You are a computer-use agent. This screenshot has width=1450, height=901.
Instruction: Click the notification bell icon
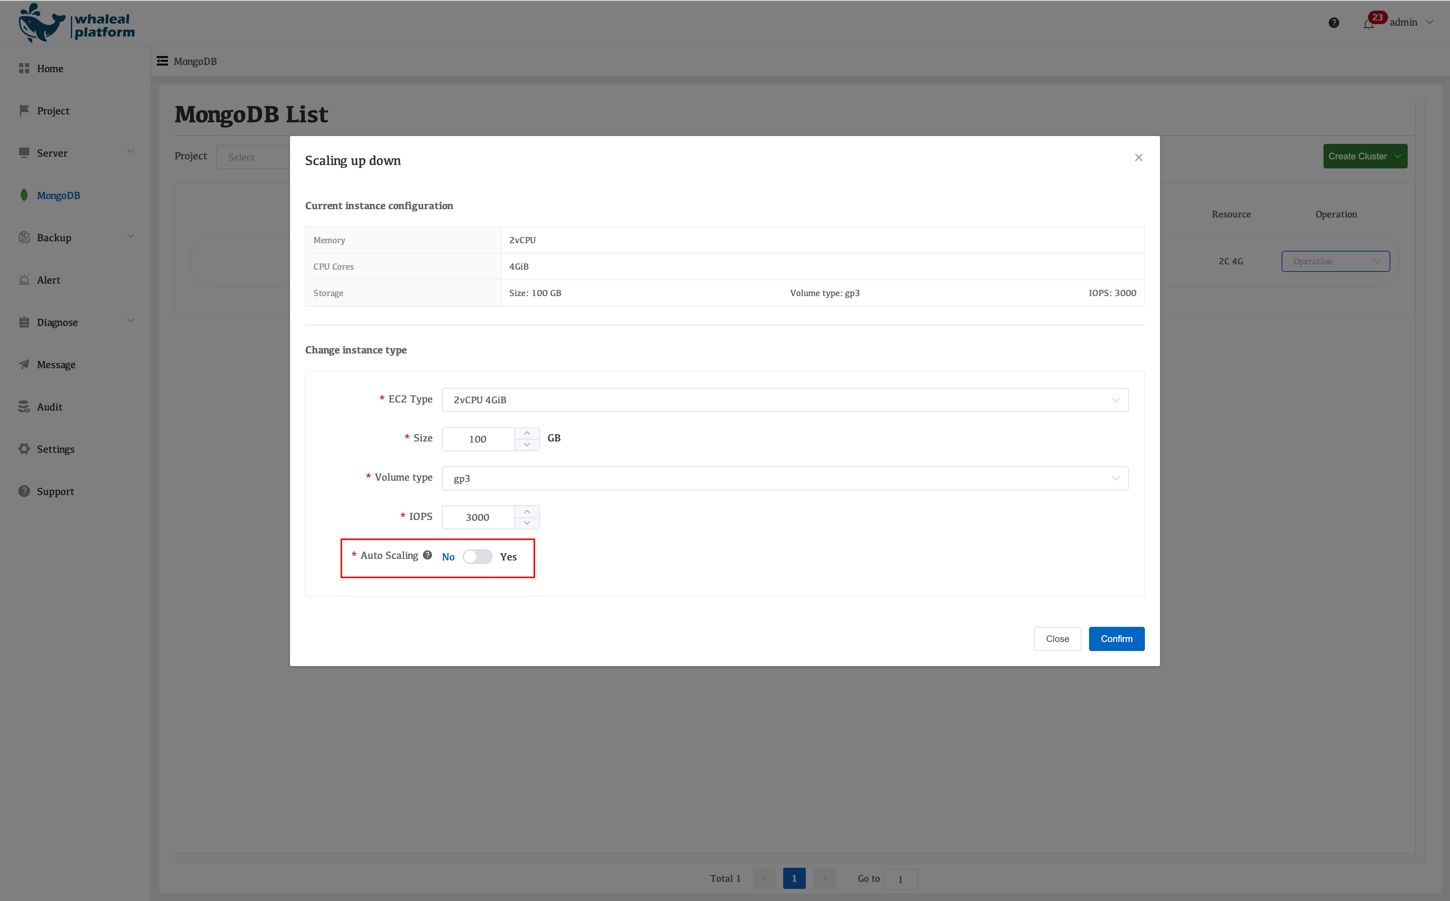point(1368,24)
